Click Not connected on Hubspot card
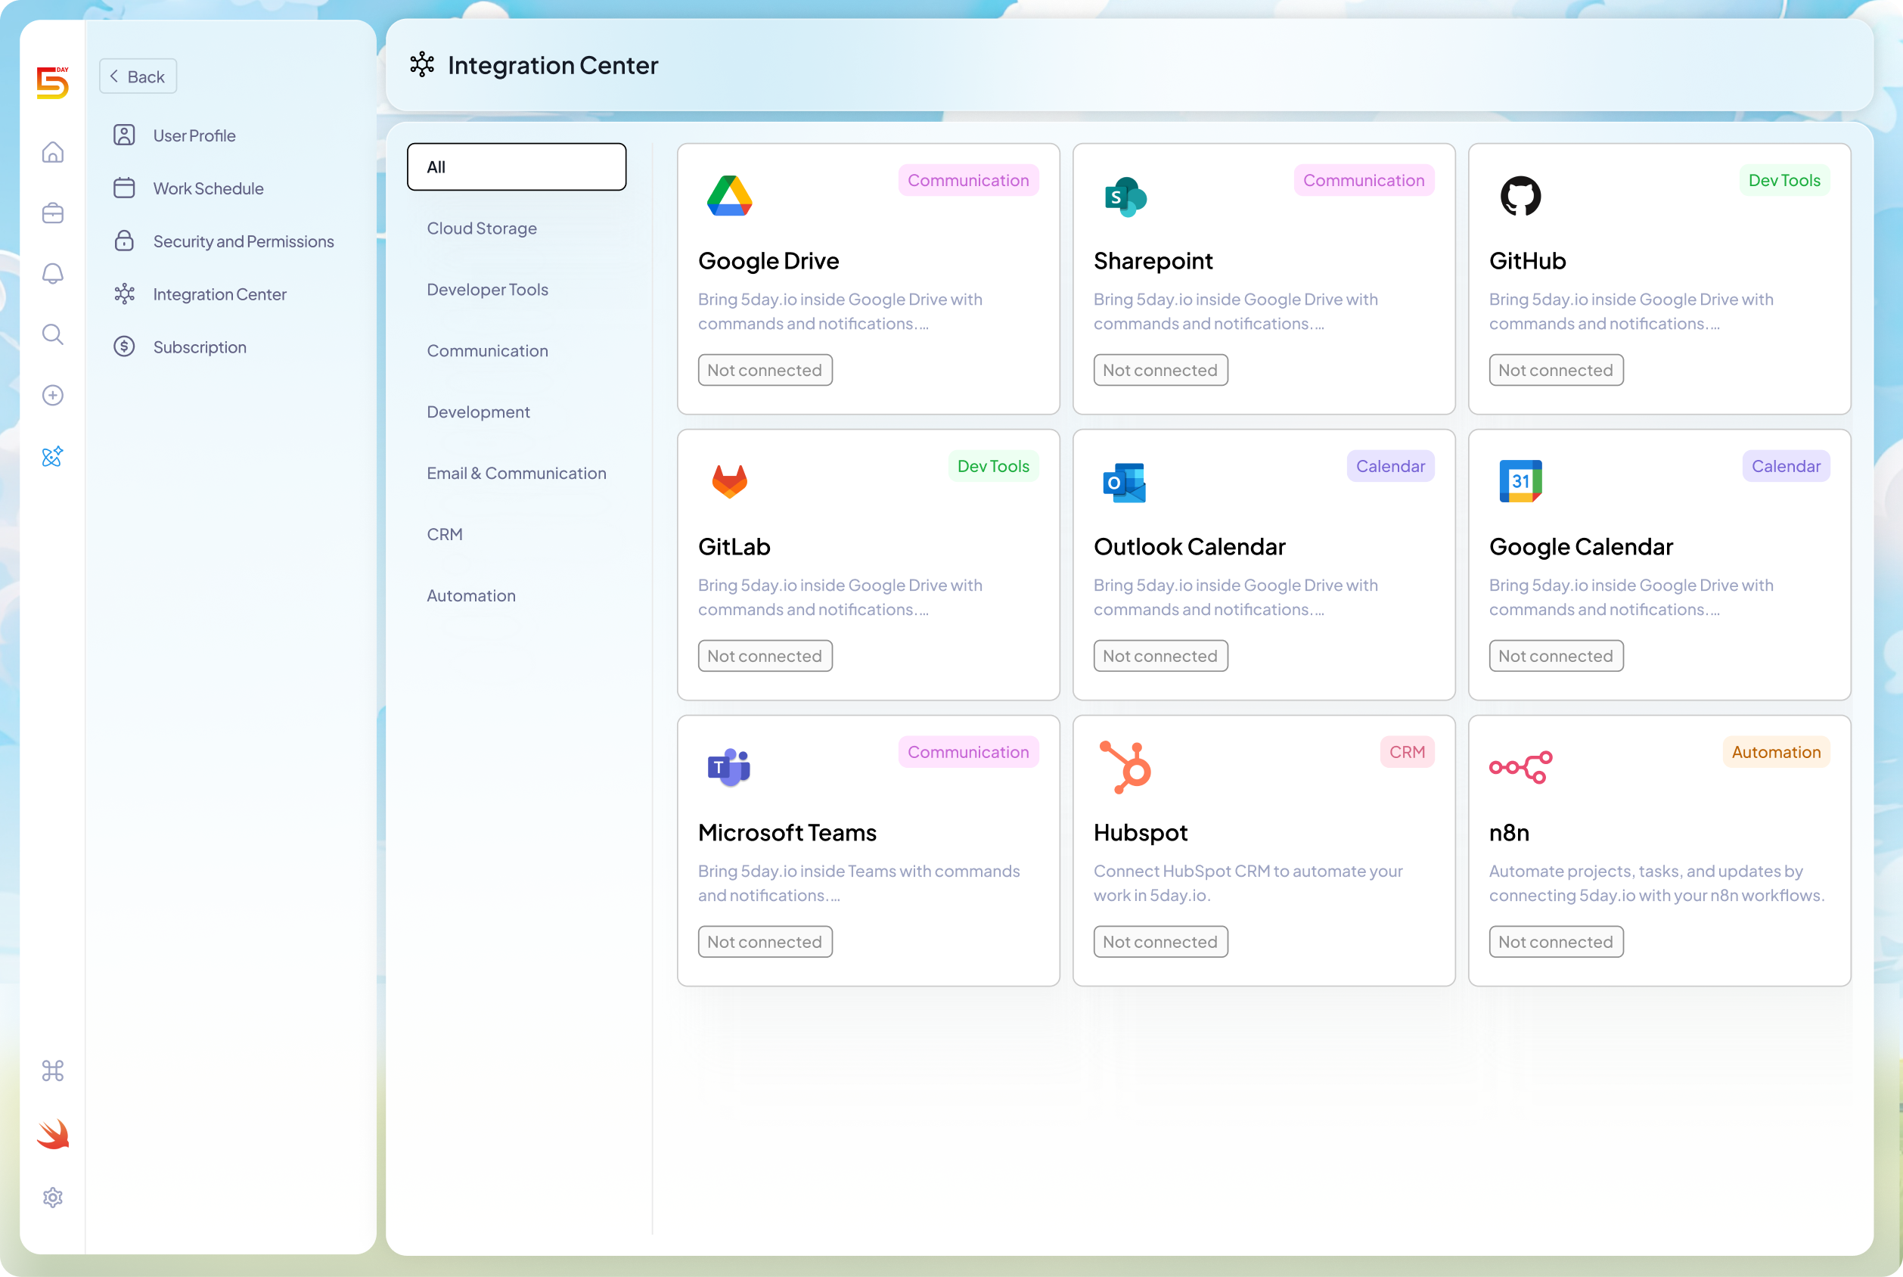This screenshot has height=1277, width=1903. pos(1160,941)
